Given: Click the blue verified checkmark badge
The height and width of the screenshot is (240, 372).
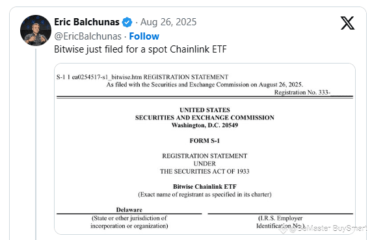Looking at the screenshot, I should point(127,22).
